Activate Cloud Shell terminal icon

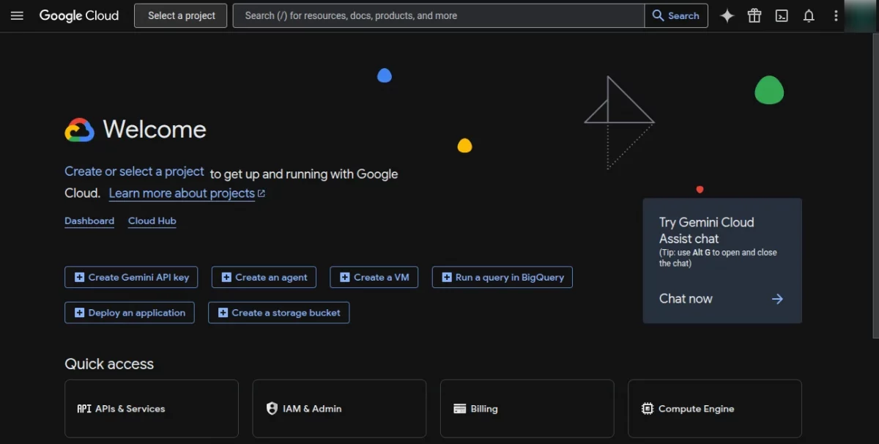pos(782,15)
